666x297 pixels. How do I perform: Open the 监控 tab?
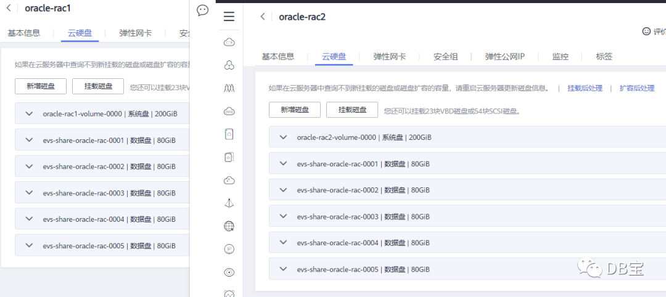560,57
